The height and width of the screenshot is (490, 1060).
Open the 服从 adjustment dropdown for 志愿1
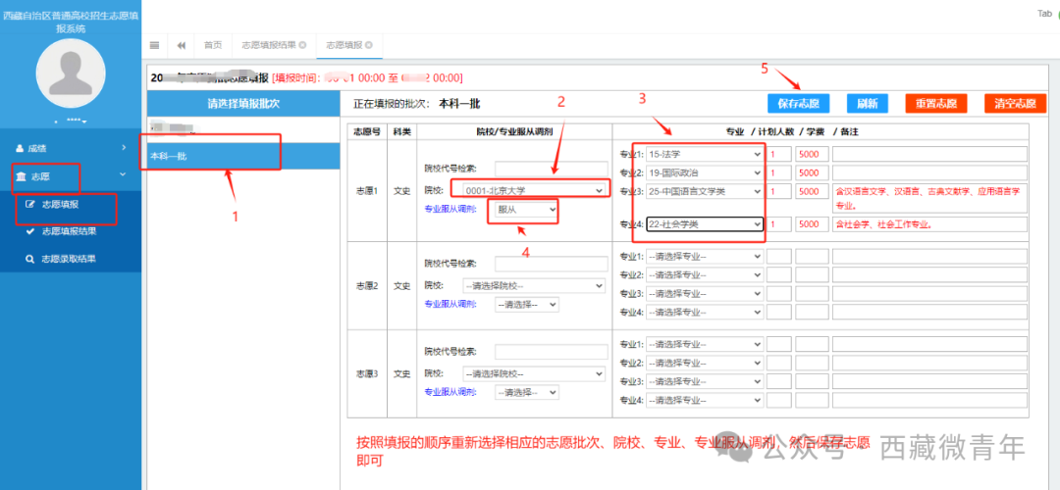[527, 210]
